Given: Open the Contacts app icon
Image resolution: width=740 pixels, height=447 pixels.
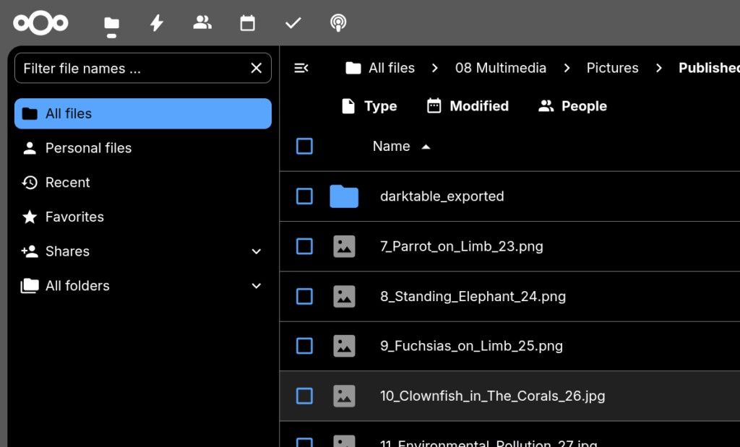Looking at the screenshot, I should coord(202,23).
